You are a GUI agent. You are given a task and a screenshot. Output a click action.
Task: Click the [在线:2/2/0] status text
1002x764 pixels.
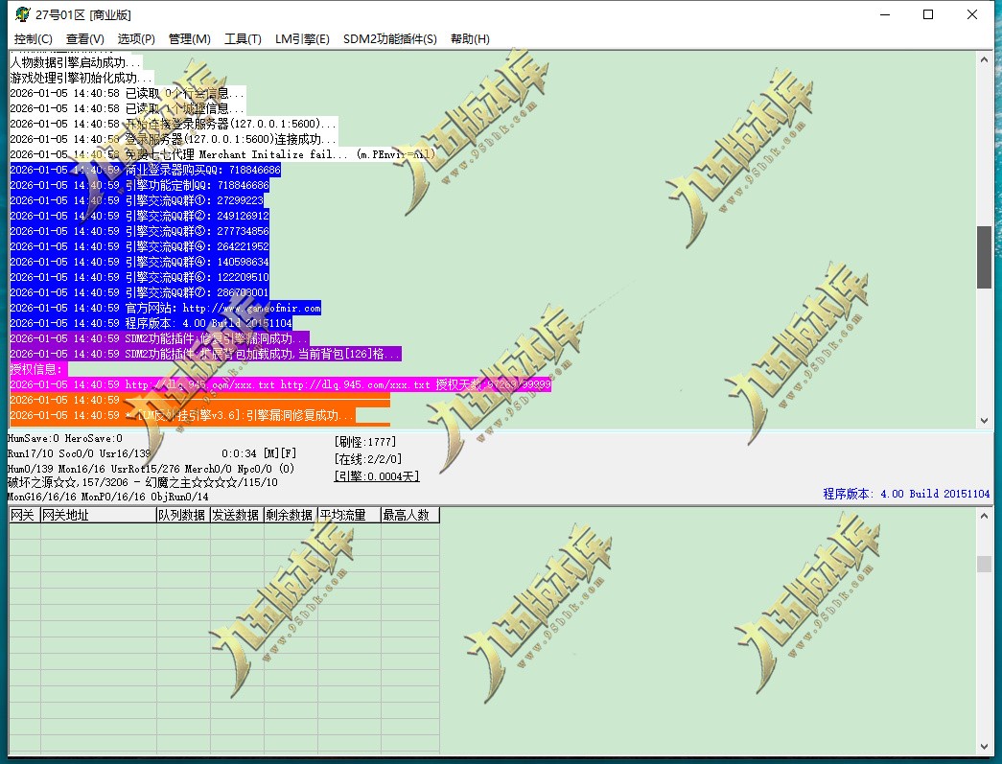(367, 458)
